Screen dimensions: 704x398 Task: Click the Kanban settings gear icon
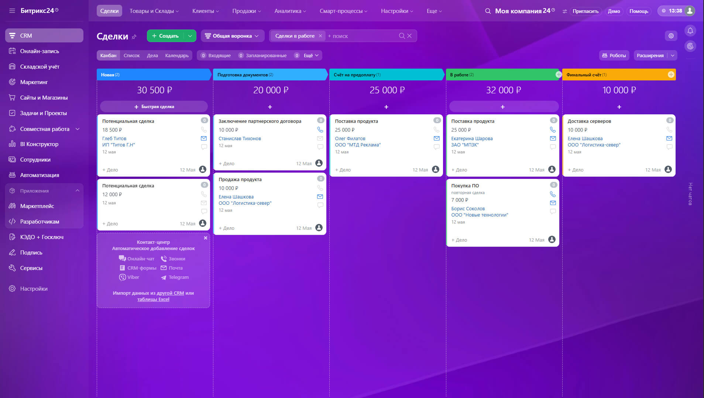(x=671, y=36)
